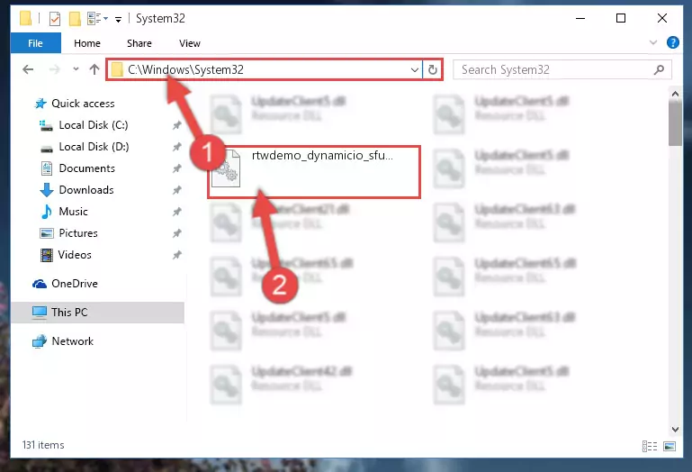Click the Explorer folder icon in title bar
The image size is (692, 472).
pyautogui.click(x=26, y=19)
